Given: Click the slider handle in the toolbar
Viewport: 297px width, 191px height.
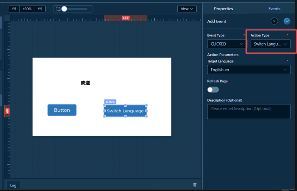Looking at the screenshot, I should point(64,9).
